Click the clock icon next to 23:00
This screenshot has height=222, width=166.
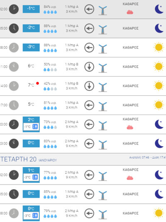tap(14, 144)
